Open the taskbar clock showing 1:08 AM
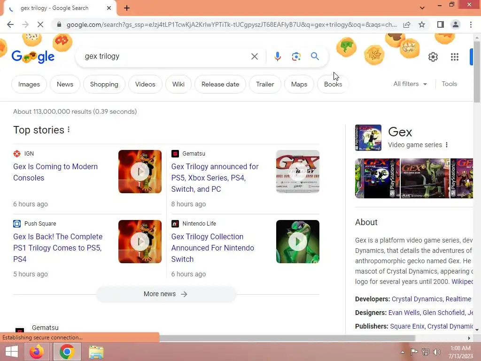Image resolution: width=481 pixels, height=361 pixels. (x=460, y=352)
